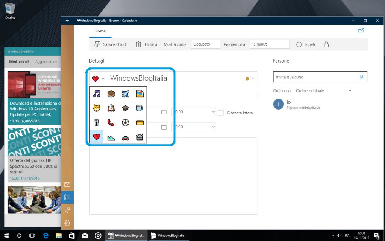Open the students group photo article thumbnail
The width and height of the screenshot is (385, 241).
point(34,200)
